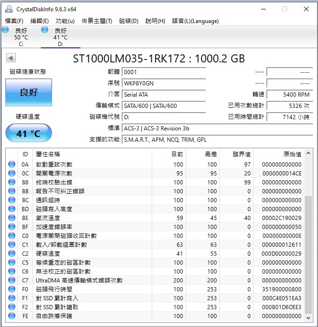Viewport: 318px width, 327px height.
Task: Select the UltraDMA 高速傳輸模式錯誤次數 attribute name
Action: (x=79, y=280)
